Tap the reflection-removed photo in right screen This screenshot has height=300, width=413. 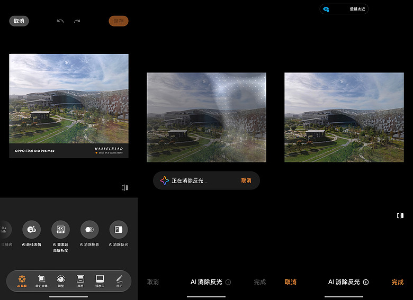pyautogui.click(x=344, y=117)
